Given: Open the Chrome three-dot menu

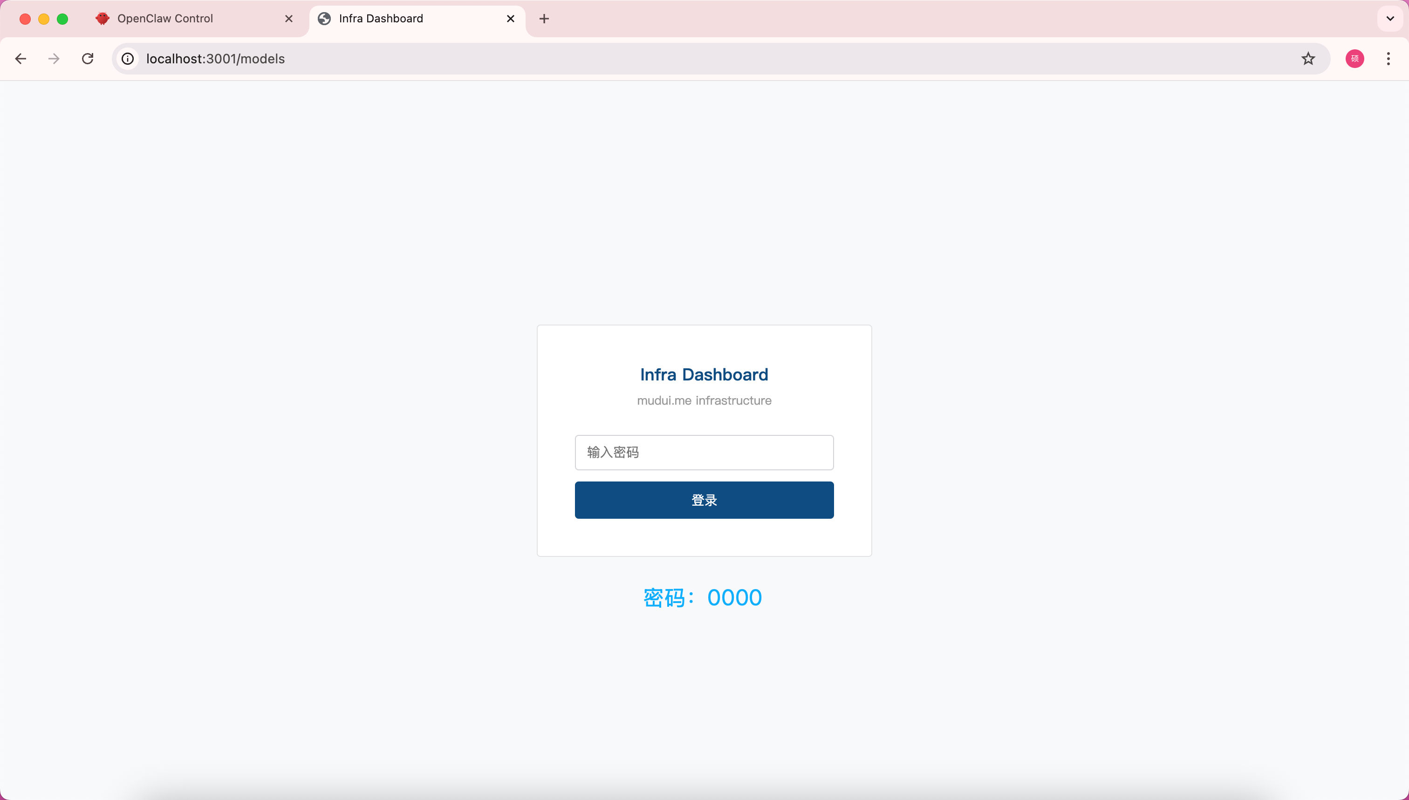Looking at the screenshot, I should click(x=1388, y=59).
